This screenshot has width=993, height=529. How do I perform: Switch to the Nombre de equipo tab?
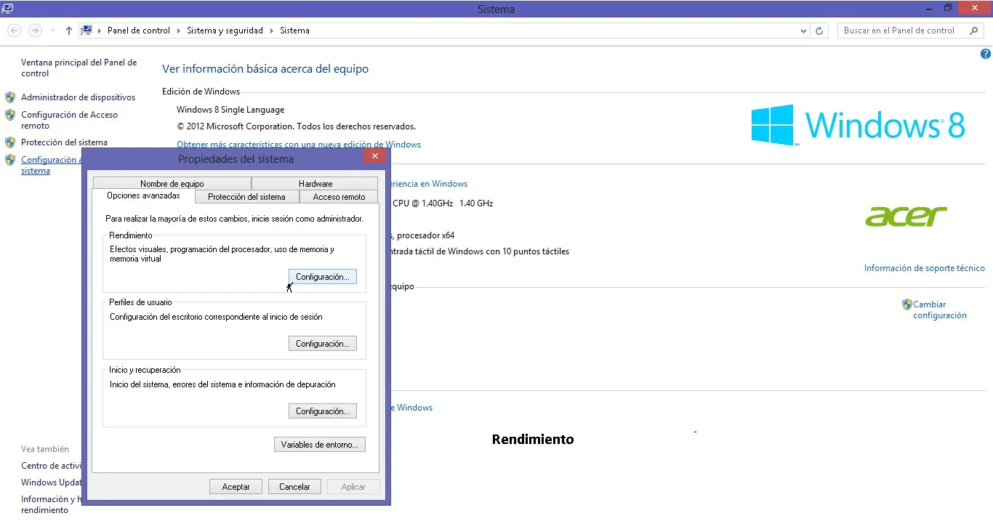pos(172,184)
